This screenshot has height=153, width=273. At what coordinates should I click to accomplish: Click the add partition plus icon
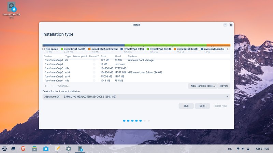coord(46,86)
